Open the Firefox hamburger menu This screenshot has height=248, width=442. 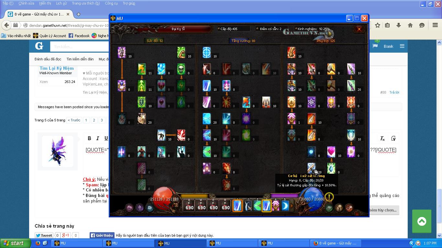435,25
